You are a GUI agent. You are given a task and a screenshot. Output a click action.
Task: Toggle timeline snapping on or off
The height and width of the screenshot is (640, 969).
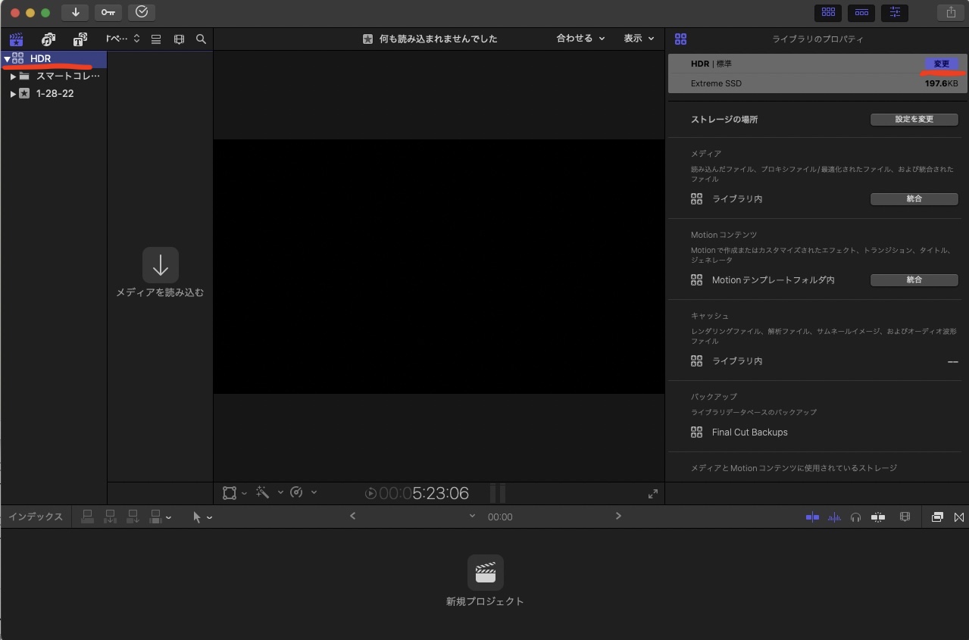pos(878,517)
